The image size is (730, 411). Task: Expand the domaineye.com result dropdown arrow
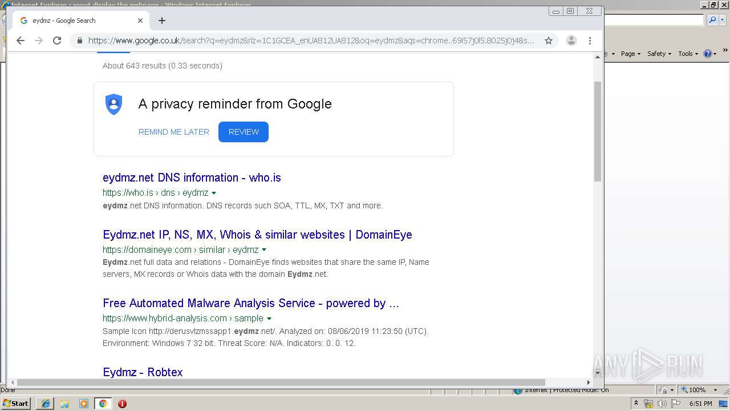pyautogui.click(x=264, y=250)
